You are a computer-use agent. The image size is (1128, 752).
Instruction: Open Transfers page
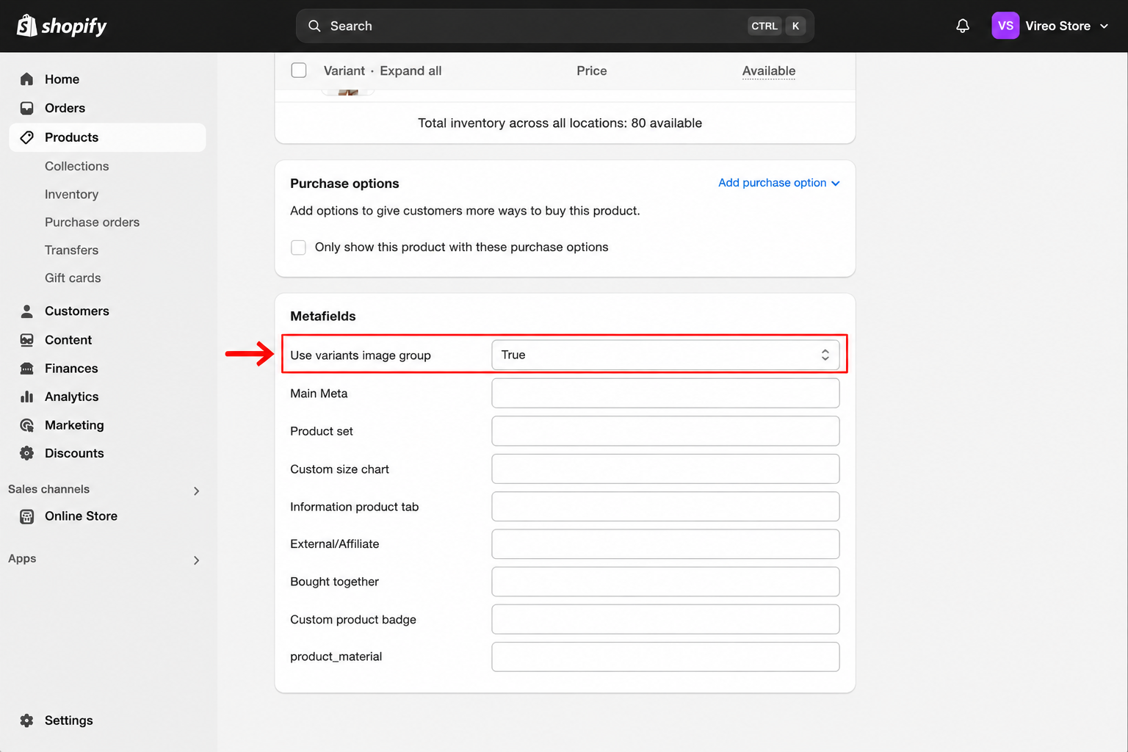(71, 250)
